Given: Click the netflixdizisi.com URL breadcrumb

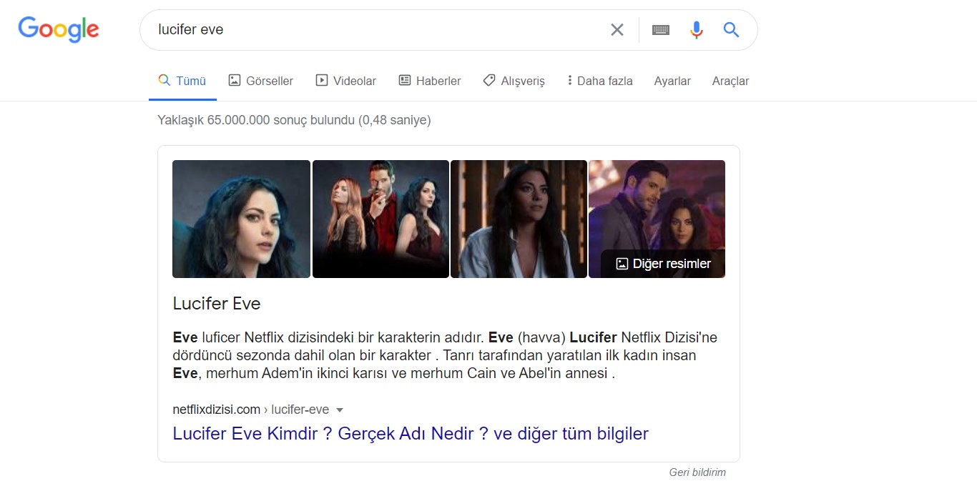Looking at the screenshot, I should click(x=251, y=410).
